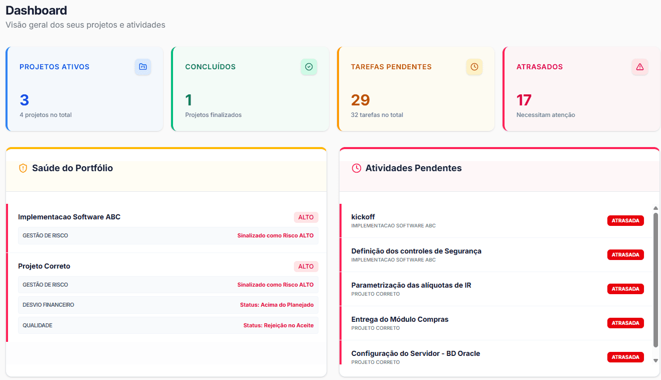Click ATRASADA badge on Entrega do Módulo Compras
Image resolution: width=661 pixels, height=380 pixels.
[x=625, y=323]
